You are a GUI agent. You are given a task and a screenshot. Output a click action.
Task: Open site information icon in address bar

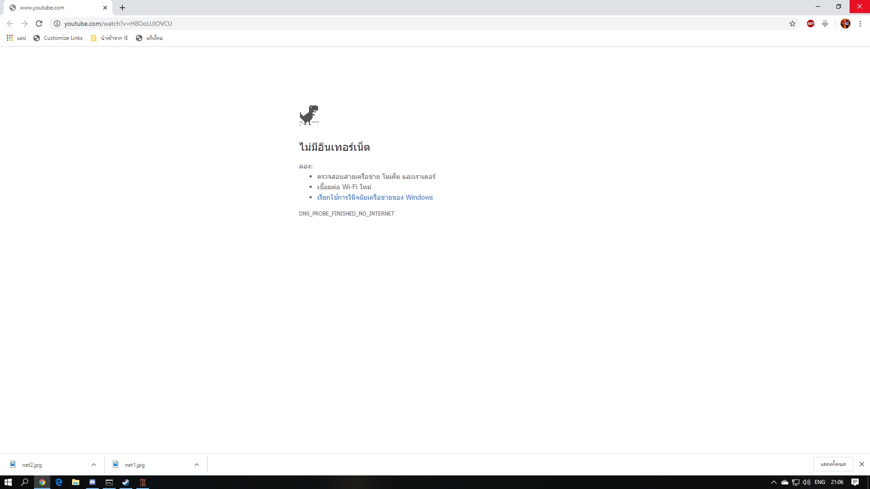click(x=57, y=24)
